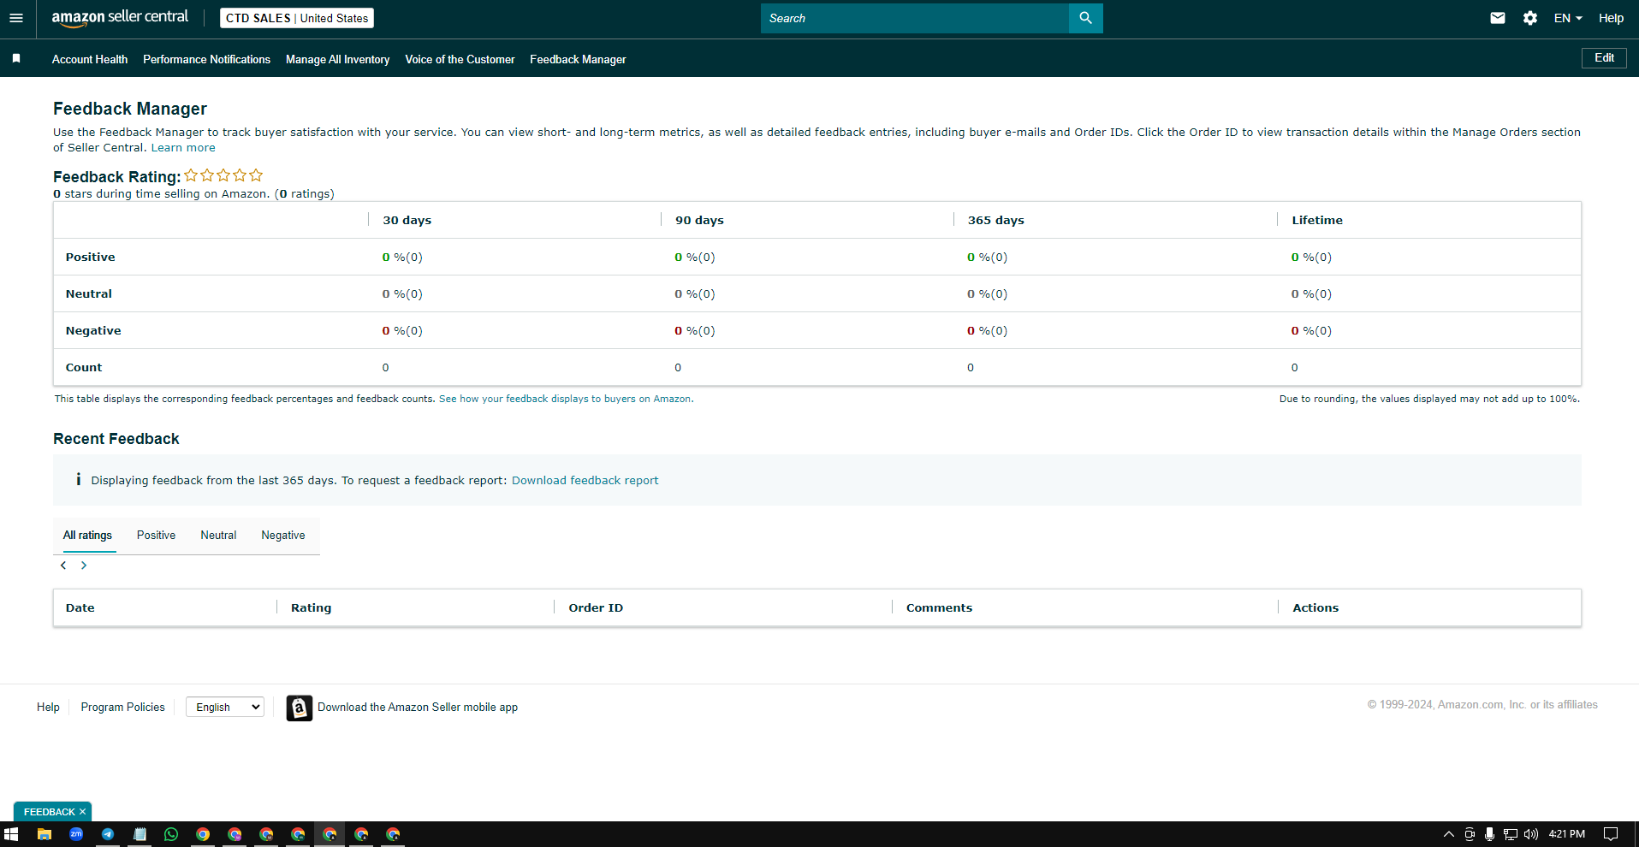
Task: Open Voice of the Customer
Action: (460, 59)
